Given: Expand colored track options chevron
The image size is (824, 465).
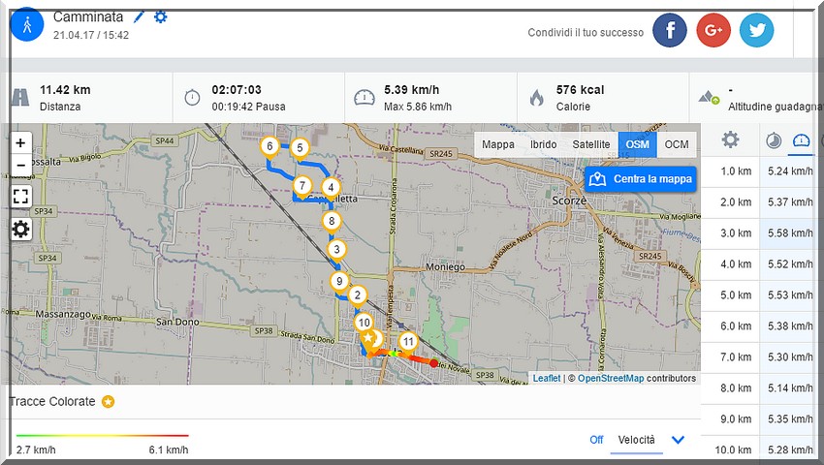Looking at the screenshot, I should (678, 440).
